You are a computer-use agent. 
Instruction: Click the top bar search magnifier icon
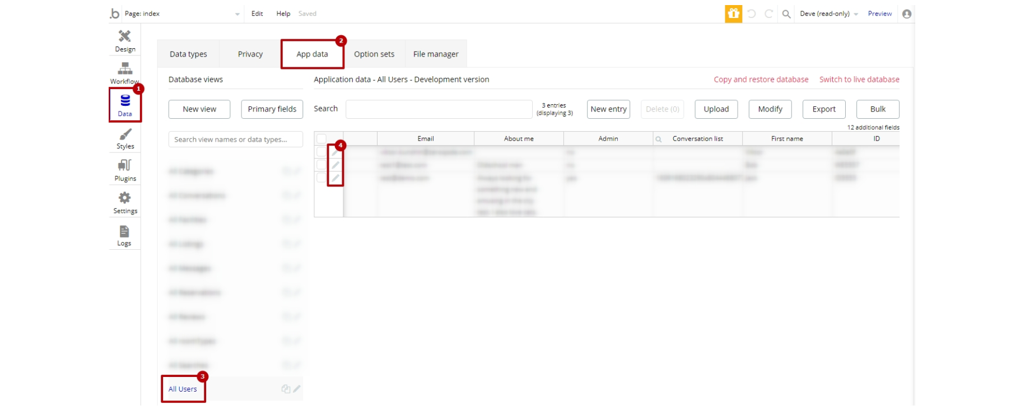pyautogui.click(x=786, y=14)
